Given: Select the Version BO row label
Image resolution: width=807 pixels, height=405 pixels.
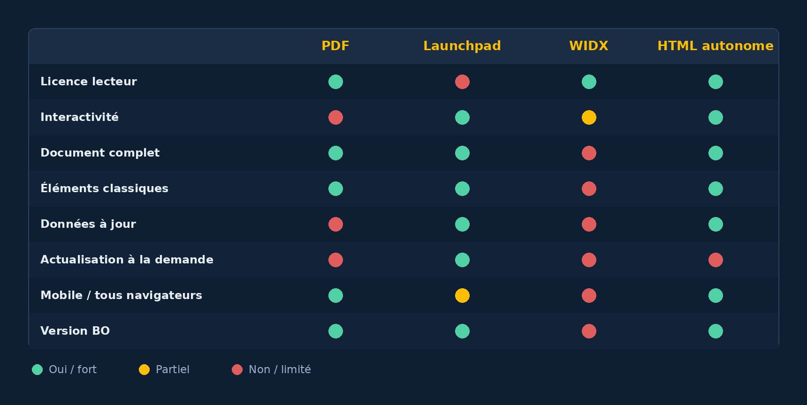Looking at the screenshot, I should click(75, 331).
